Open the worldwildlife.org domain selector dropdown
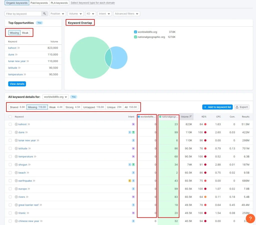The width and height of the screenshot is (256, 225). 55,97
